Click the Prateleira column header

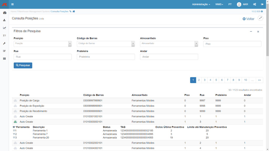(x=221, y=95)
